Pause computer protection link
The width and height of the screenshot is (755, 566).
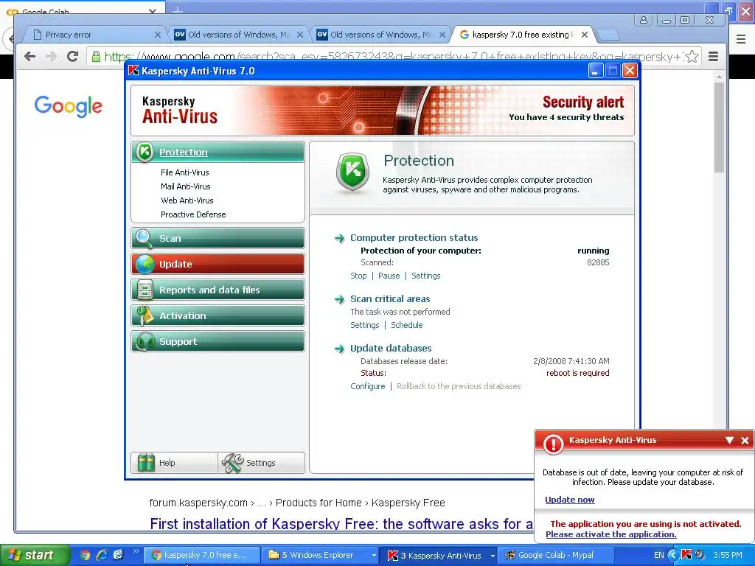[389, 276]
